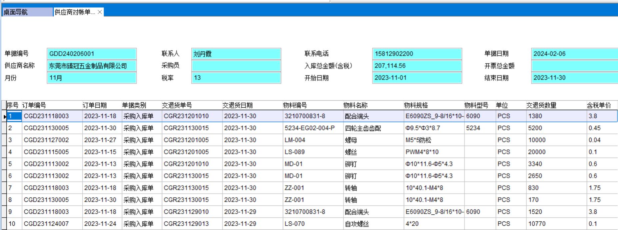Viewport: 618px width, 230px height.
Task: Click the empty 开票总金额 field
Action: (x=574, y=66)
